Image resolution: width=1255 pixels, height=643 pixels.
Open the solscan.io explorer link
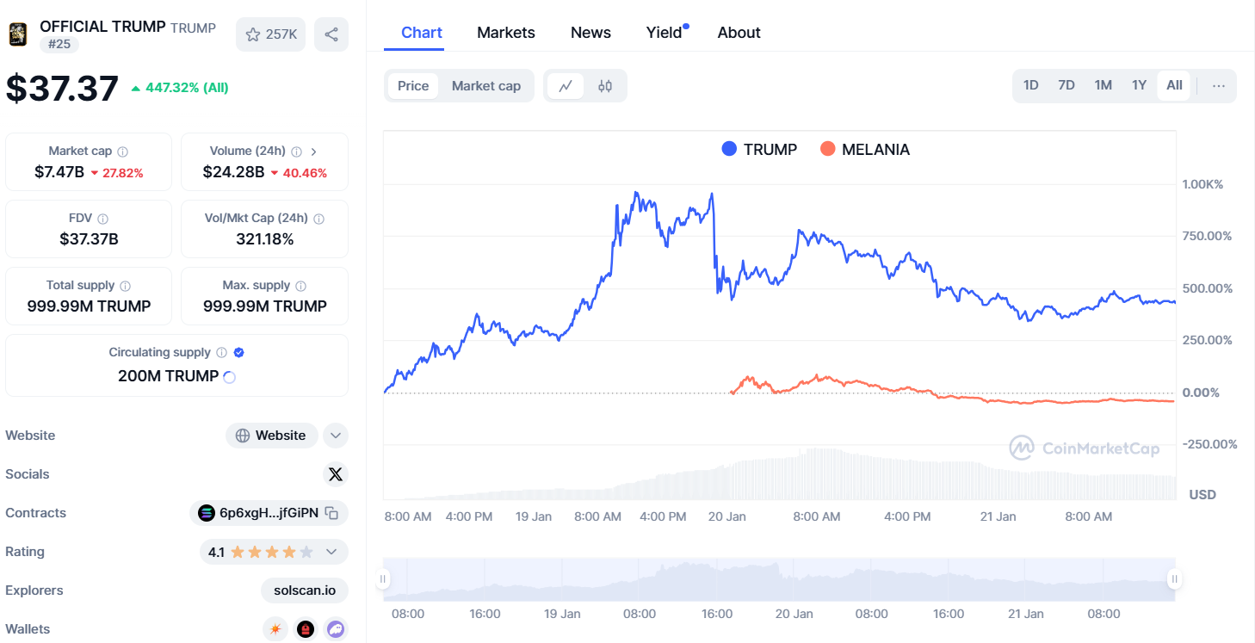point(305,590)
